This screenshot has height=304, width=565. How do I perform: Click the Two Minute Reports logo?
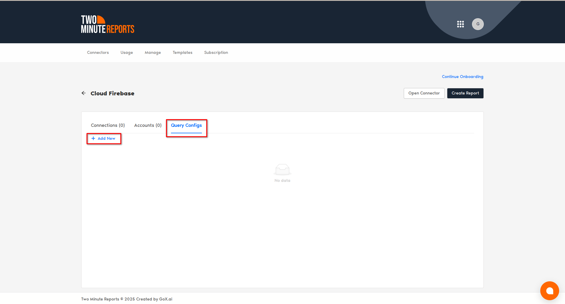(x=108, y=24)
